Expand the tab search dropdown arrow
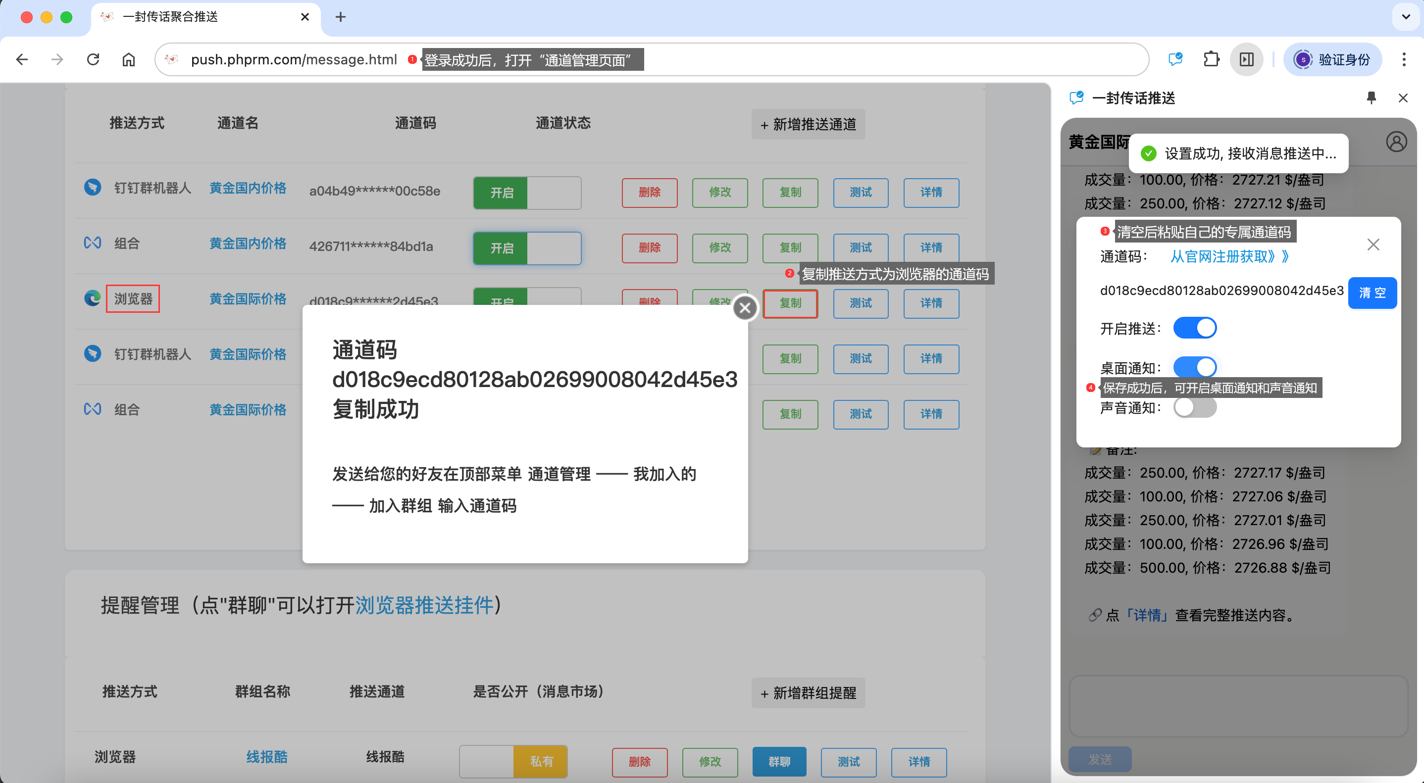This screenshot has height=783, width=1424. [x=1405, y=16]
